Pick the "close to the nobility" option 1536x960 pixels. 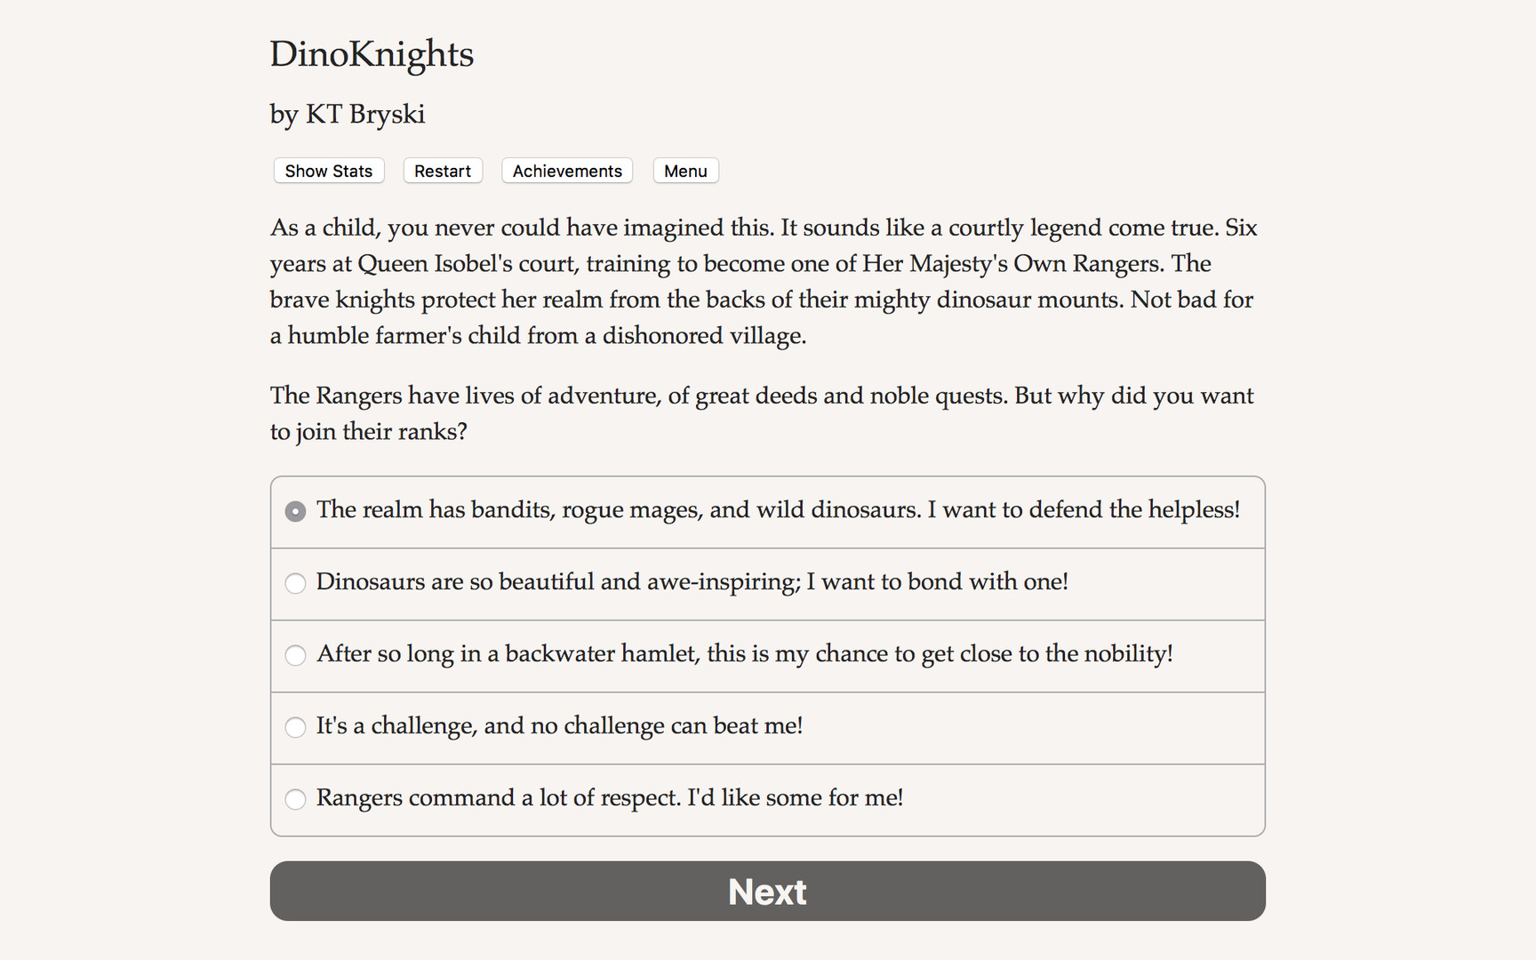(x=745, y=655)
